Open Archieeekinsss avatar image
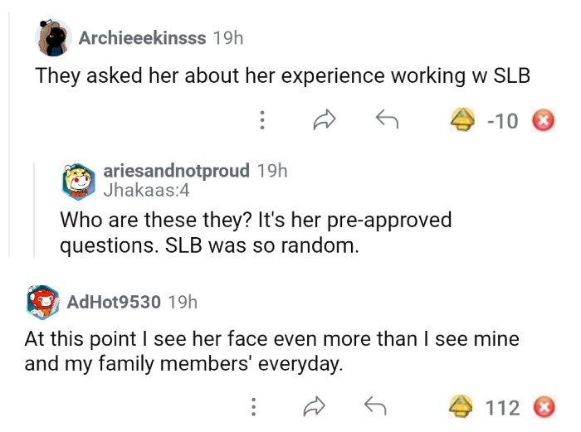Image resolution: width=581 pixels, height=432 pixels. 52,37
